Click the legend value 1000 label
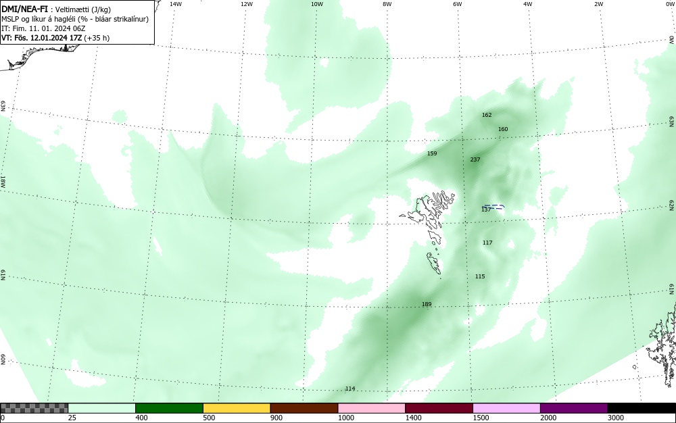 [345, 418]
